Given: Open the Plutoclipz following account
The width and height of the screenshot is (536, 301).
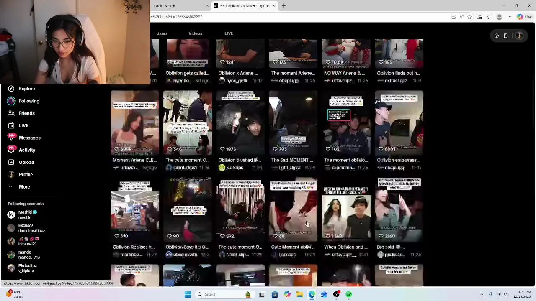Looking at the screenshot, I should 22,268.
